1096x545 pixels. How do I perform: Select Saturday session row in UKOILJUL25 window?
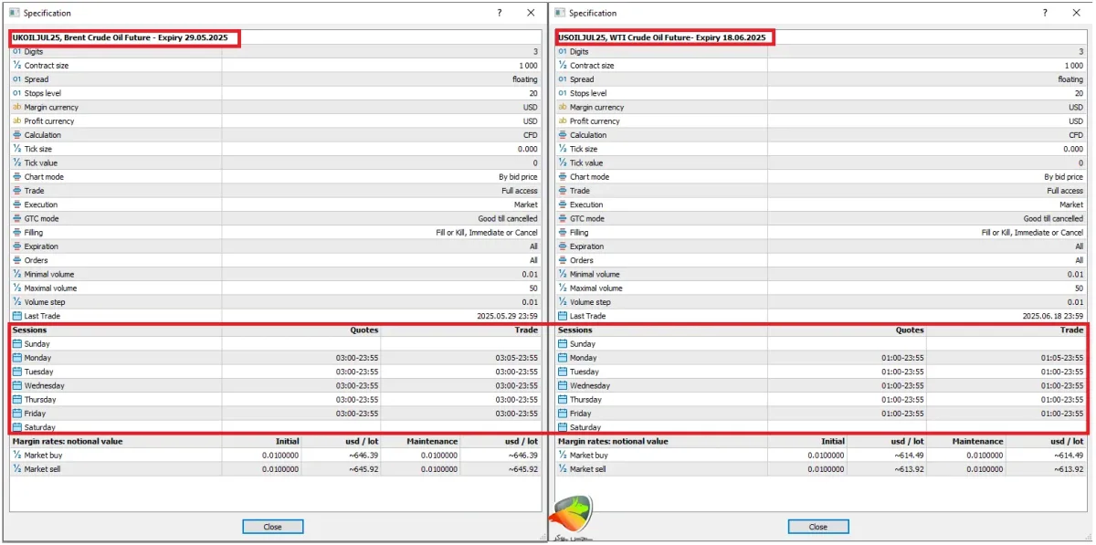(275, 427)
